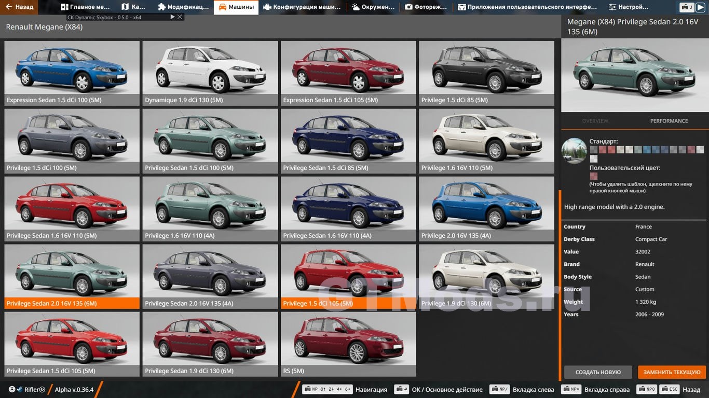Select the pink Пользовательский цвет swatch
The image size is (709, 398).
(594, 176)
